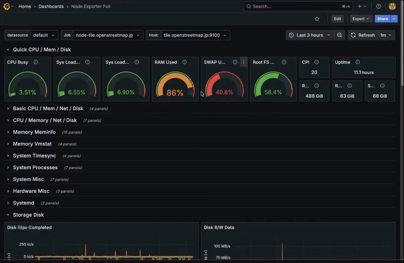Screen dimensions: 404x263
Task: Open the datasource default dropdown
Action: 44,35
